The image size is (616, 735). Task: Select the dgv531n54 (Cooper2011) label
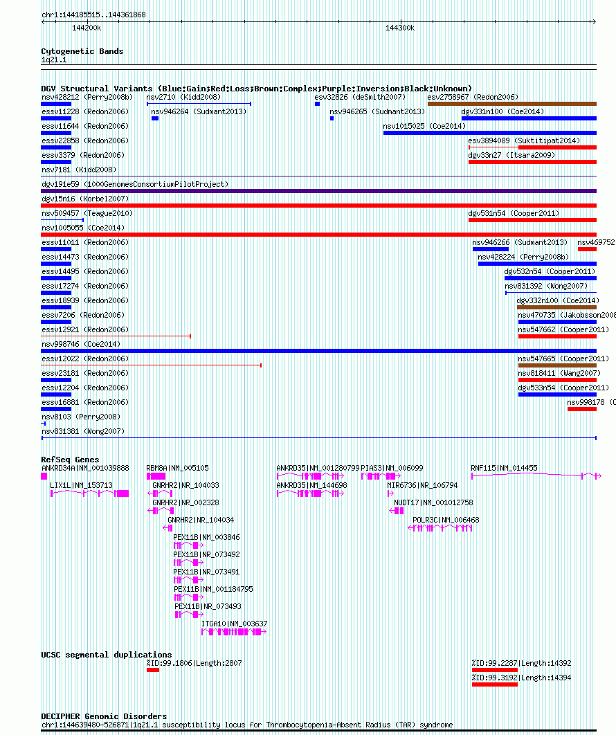(x=514, y=213)
